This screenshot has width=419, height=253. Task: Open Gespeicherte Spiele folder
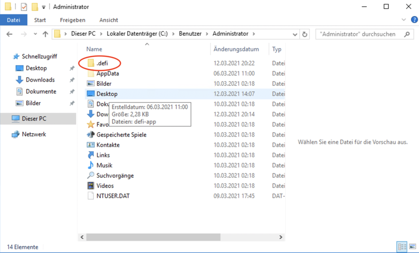[121, 135]
